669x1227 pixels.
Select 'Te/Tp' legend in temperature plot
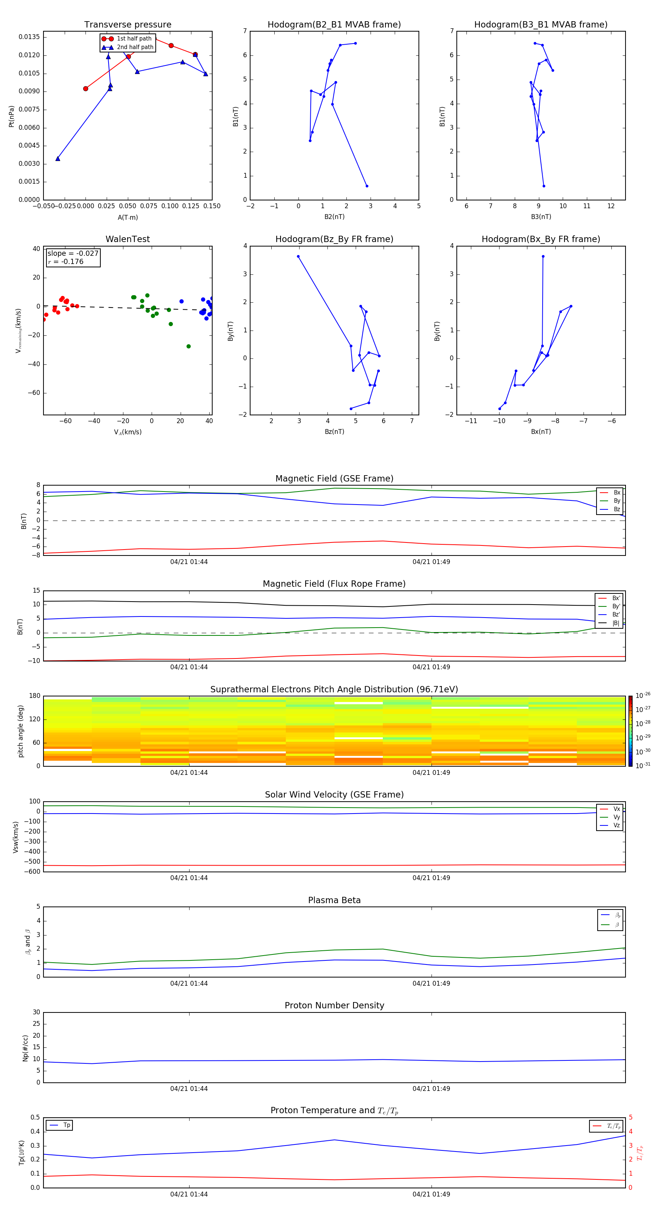click(606, 1126)
